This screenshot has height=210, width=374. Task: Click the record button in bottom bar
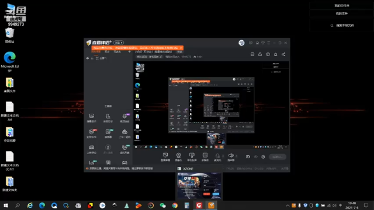pos(248,157)
